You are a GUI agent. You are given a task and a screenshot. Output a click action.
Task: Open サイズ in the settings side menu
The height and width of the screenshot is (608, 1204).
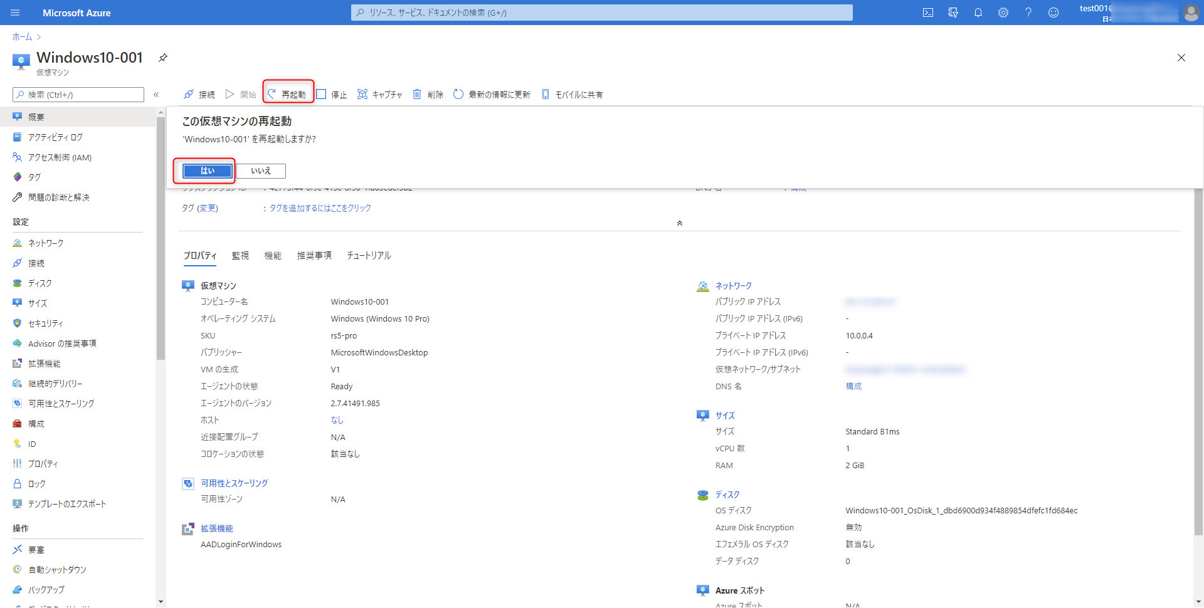[x=78, y=303]
